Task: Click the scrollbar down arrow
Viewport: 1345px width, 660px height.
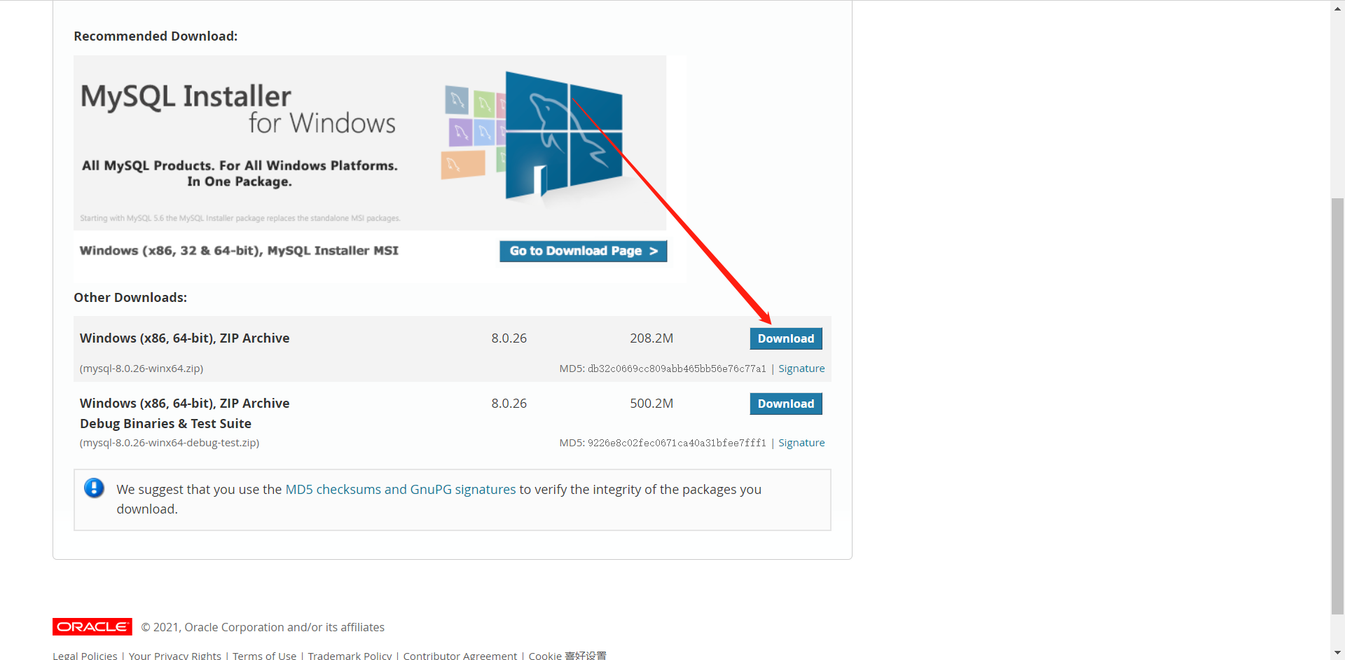Action: (1337, 653)
